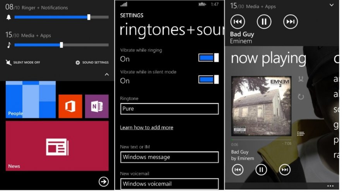Viewport: 342px width, 192px height.
Task: Tap the battery status icon
Action: click(202, 4)
